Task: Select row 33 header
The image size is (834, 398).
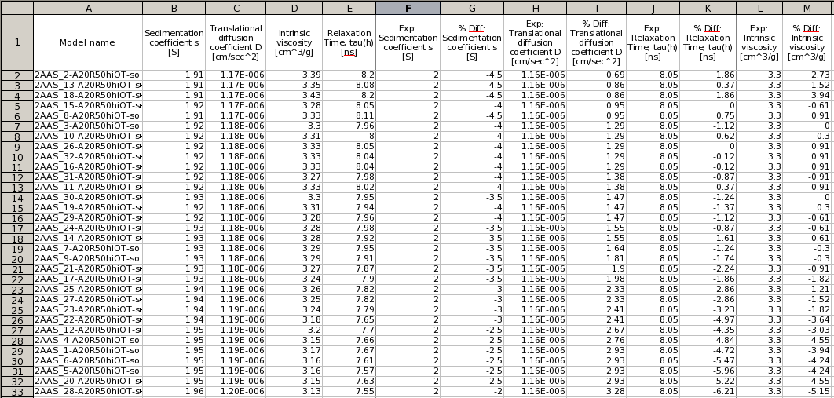Action: click(17, 392)
